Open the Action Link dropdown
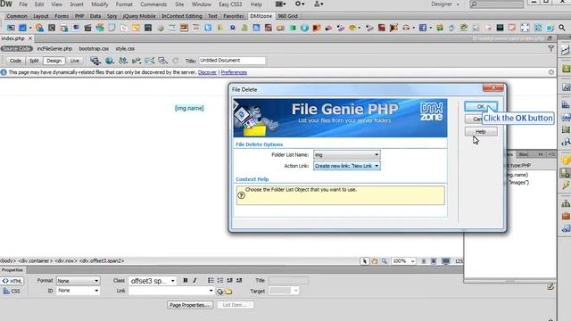571x321 pixels. point(347,166)
